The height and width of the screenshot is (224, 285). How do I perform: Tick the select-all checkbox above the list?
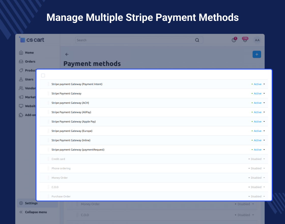[x=43, y=75]
